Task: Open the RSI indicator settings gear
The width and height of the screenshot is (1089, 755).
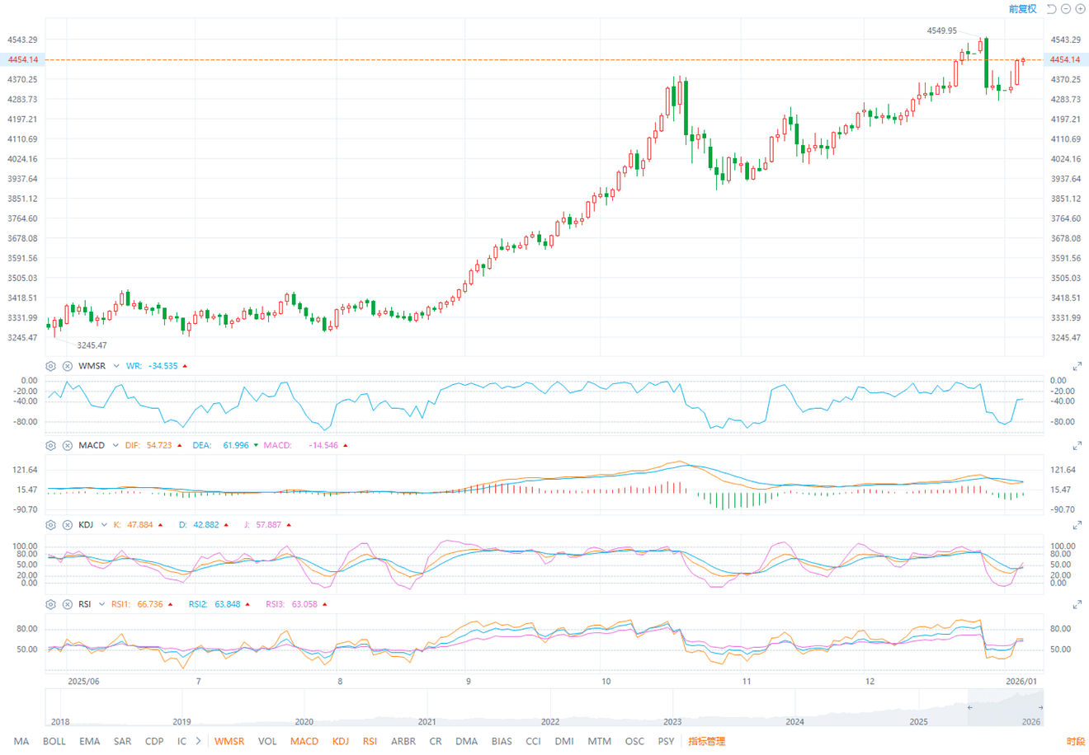Action: 50,604
